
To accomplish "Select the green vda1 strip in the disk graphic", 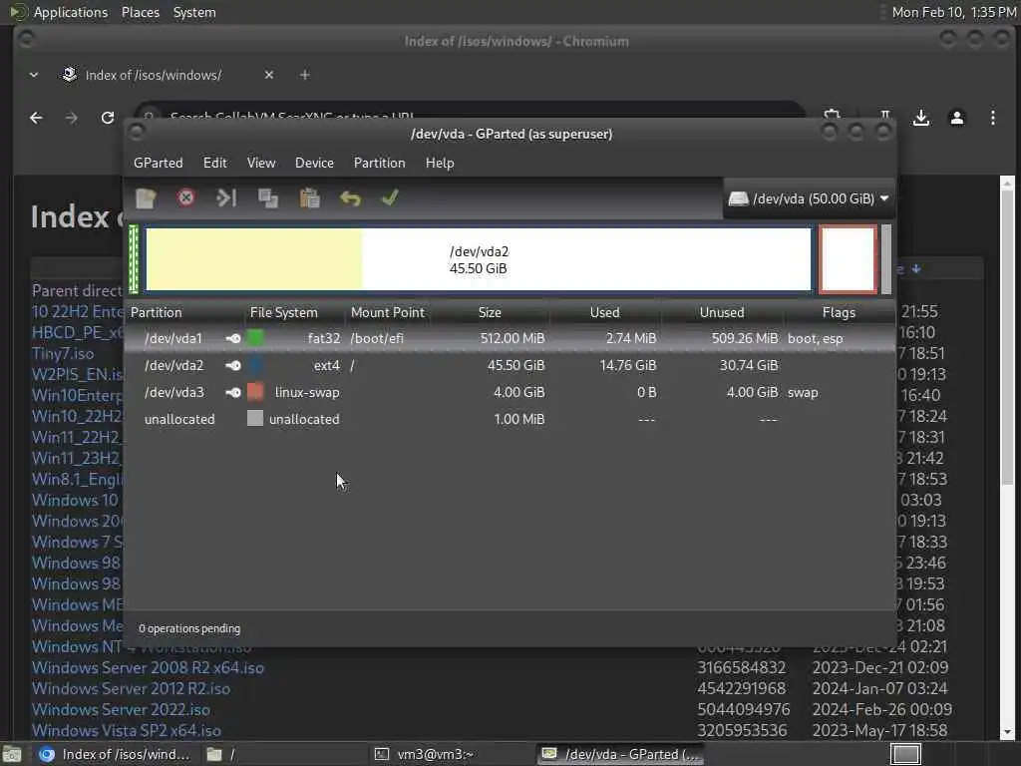I will 134,259.
